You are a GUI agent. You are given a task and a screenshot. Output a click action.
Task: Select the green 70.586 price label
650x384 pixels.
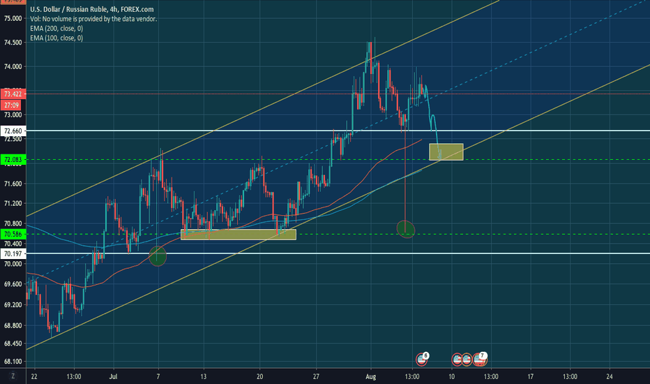pyautogui.click(x=13, y=234)
